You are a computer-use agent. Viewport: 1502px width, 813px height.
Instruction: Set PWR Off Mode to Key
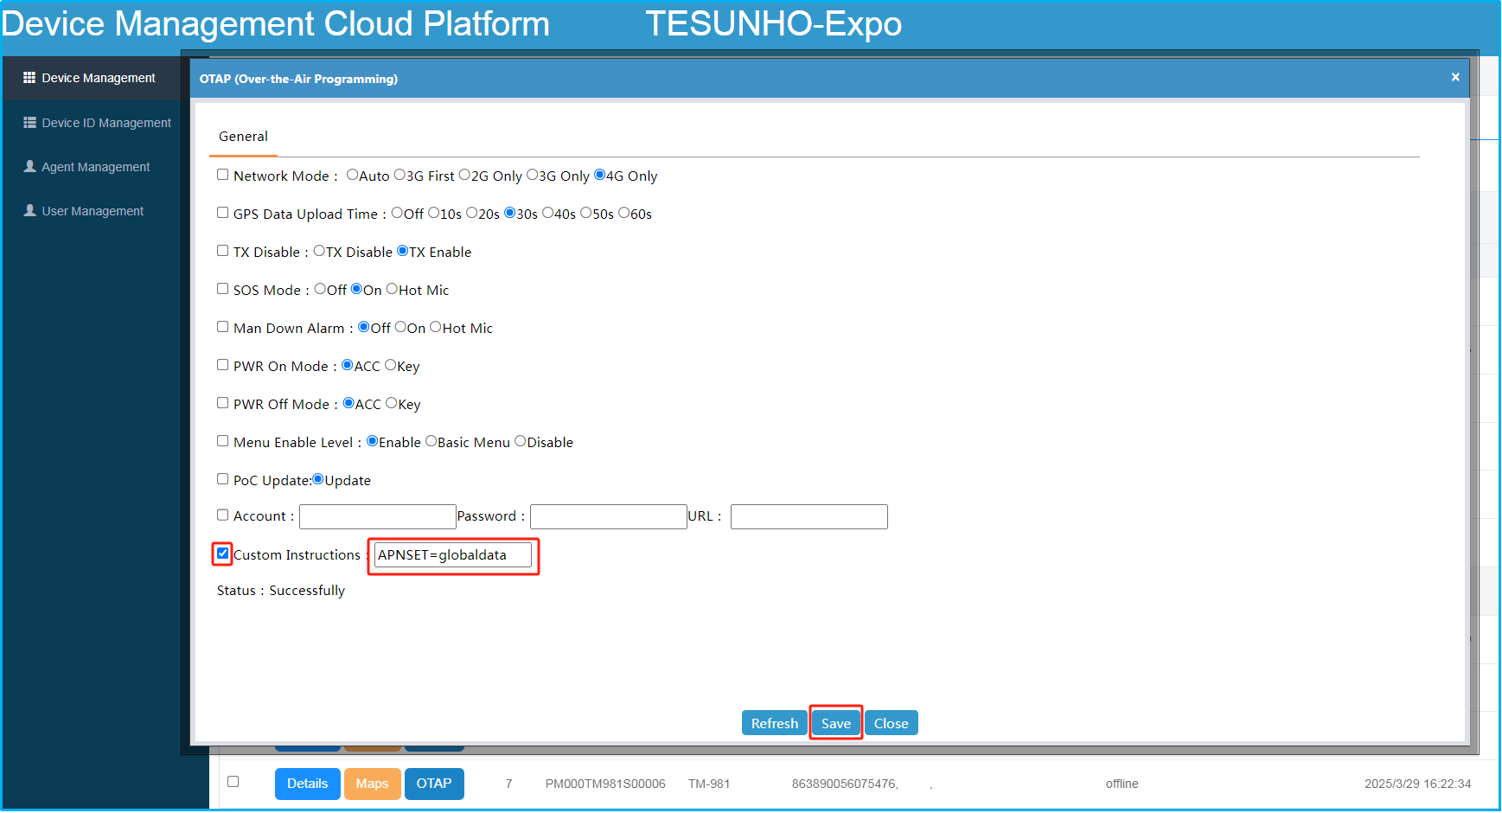pos(391,403)
